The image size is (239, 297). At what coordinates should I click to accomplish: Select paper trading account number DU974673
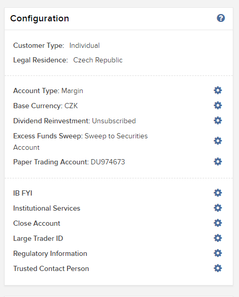(108, 162)
